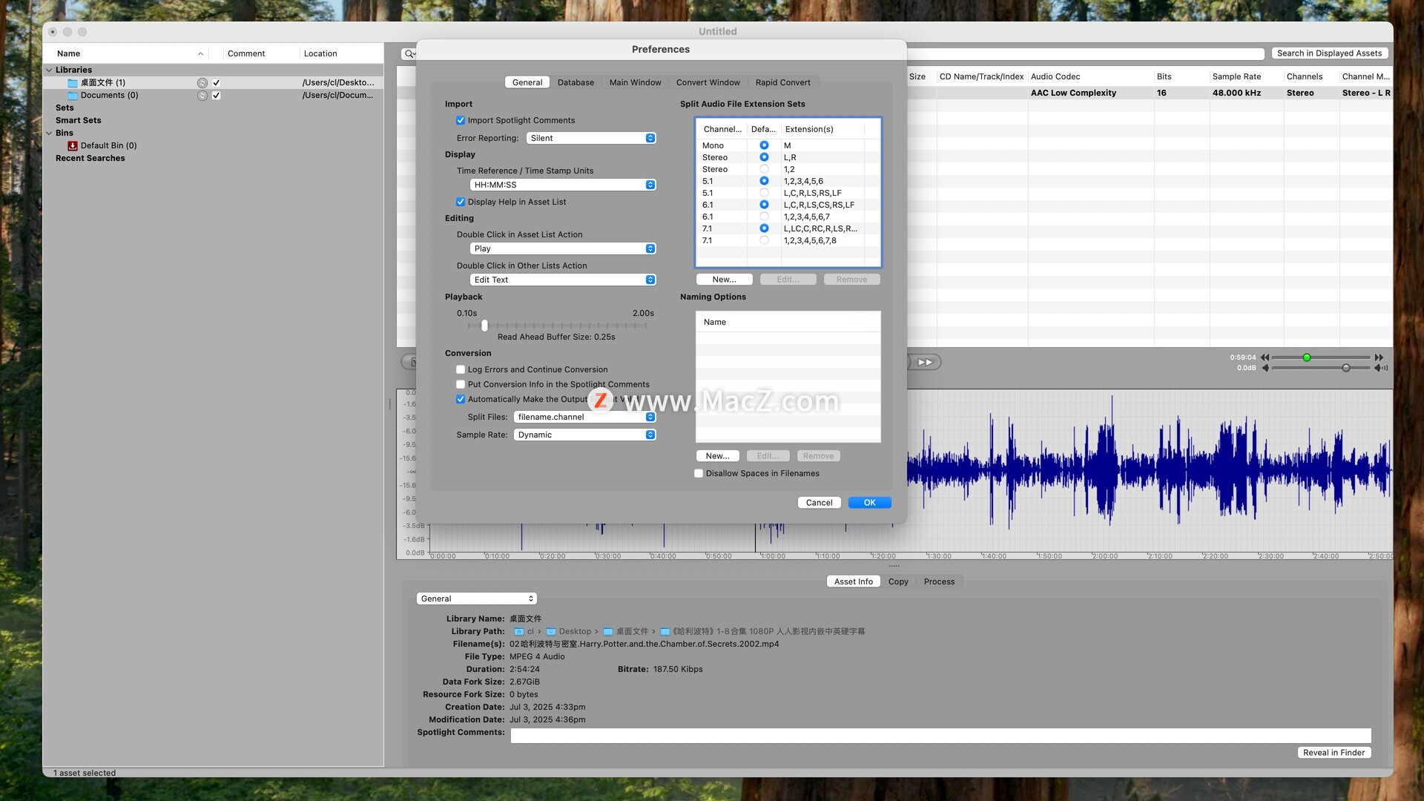The image size is (1424, 801).
Task: Click the low-volume speaker icon
Action: point(1265,368)
